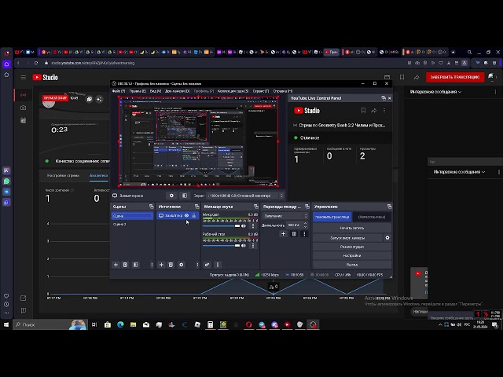Expand the top chat messages dropdown

point(435,92)
